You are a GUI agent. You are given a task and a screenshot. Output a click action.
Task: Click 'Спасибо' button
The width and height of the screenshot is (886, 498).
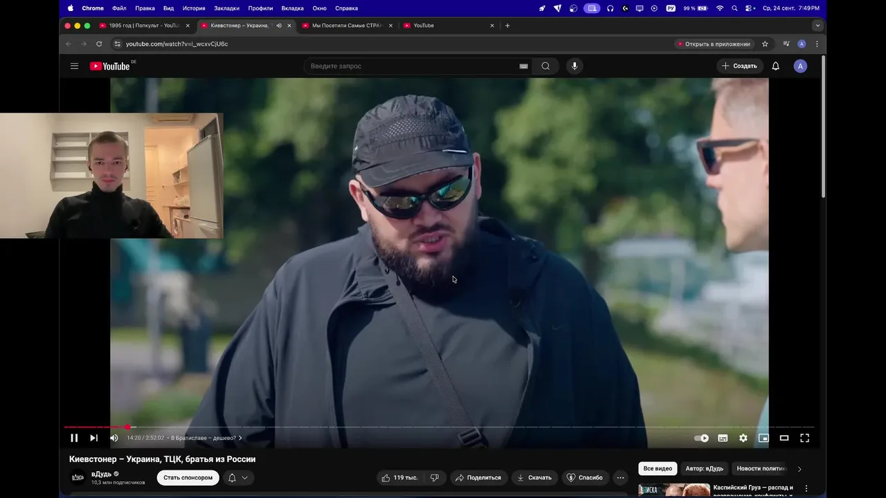click(585, 477)
